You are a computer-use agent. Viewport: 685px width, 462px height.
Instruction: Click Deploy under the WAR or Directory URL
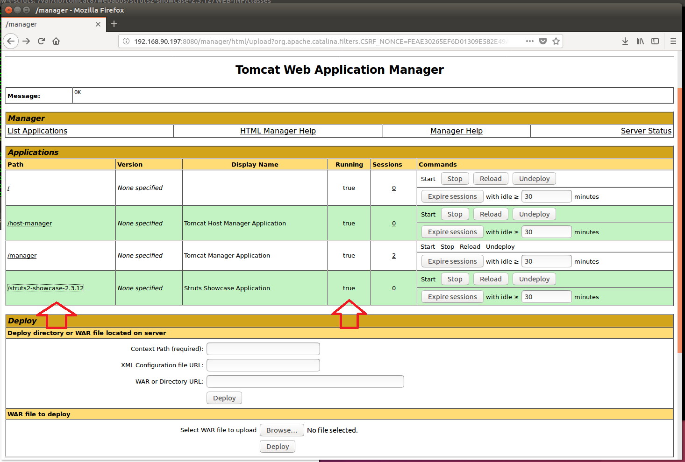point(224,398)
